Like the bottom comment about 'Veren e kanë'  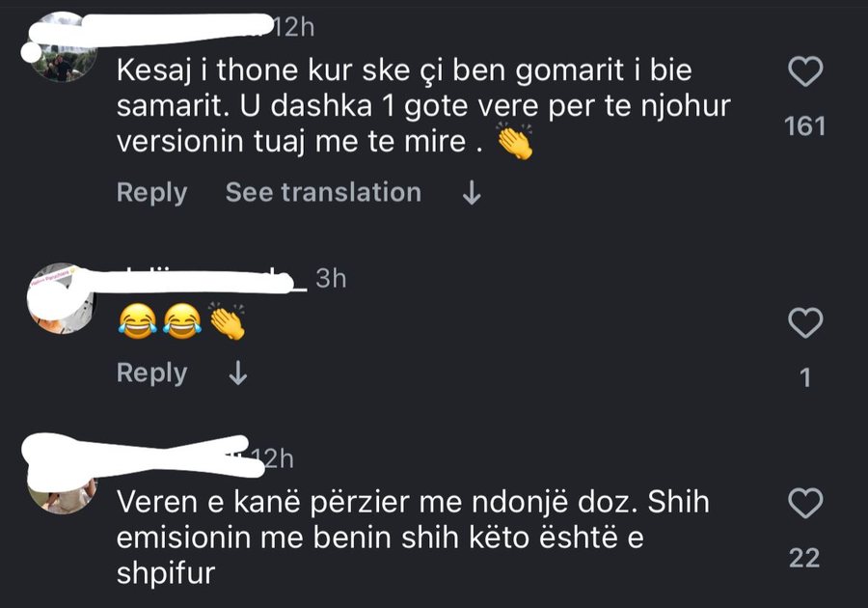click(808, 502)
